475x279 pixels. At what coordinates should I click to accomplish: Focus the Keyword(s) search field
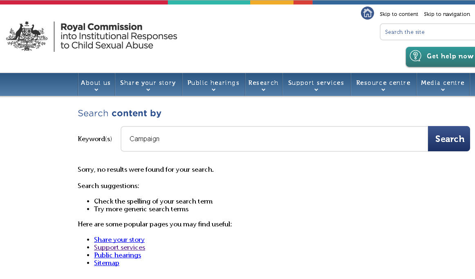(x=274, y=139)
